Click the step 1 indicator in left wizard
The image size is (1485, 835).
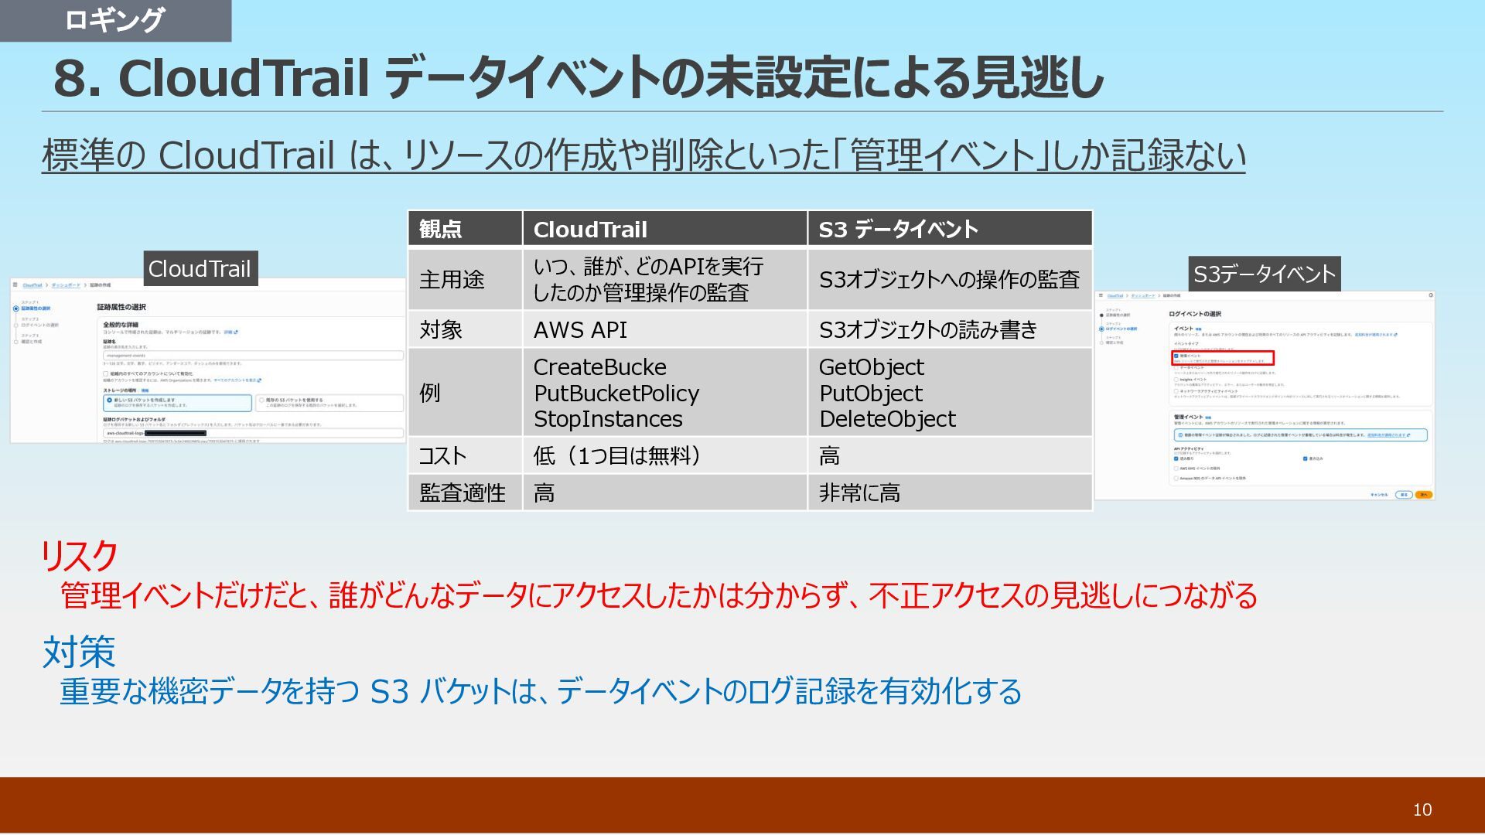pyautogui.click(x=15, y=308)
